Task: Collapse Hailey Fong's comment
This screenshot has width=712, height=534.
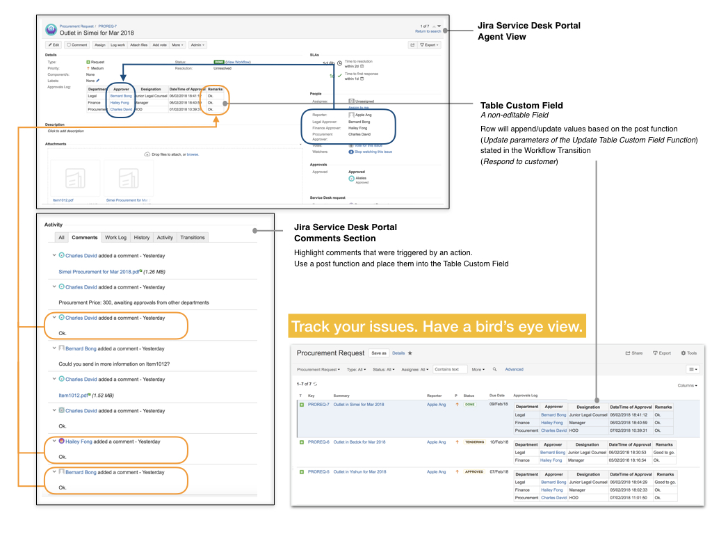Action: coord(55,442)
